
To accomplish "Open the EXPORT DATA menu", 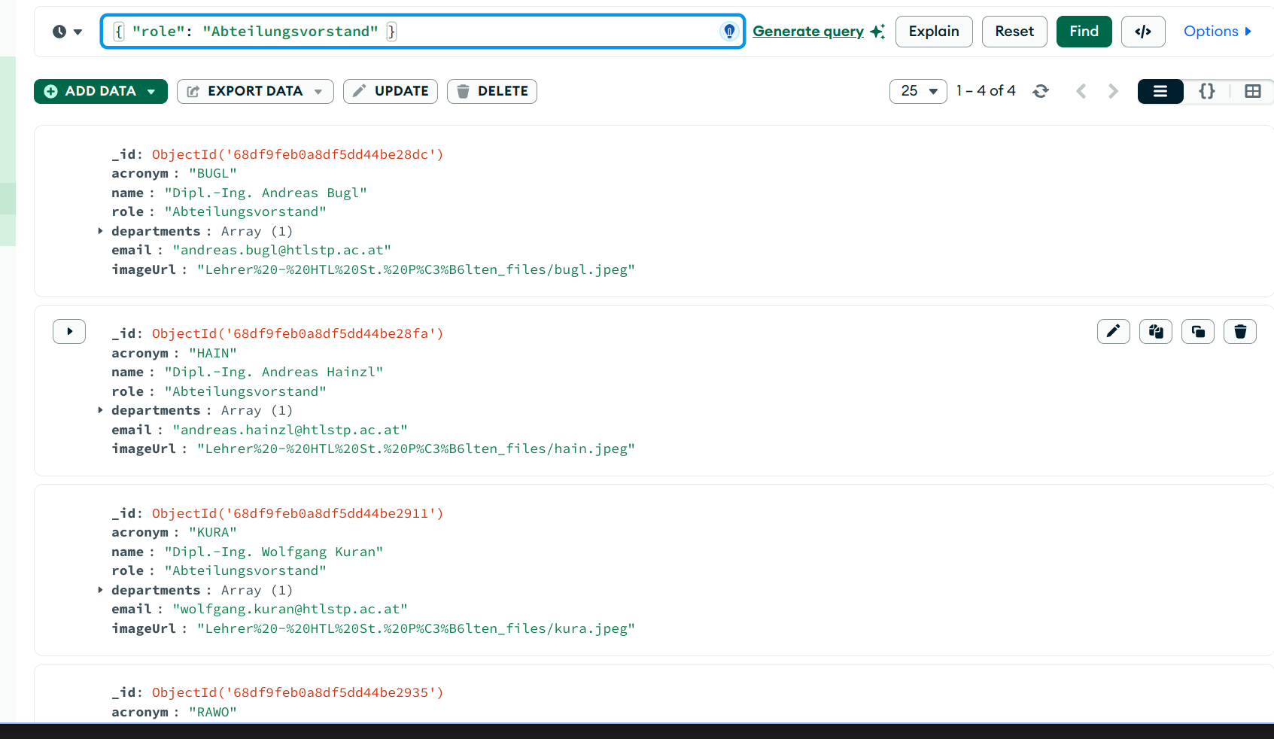I will coord(255,91).
